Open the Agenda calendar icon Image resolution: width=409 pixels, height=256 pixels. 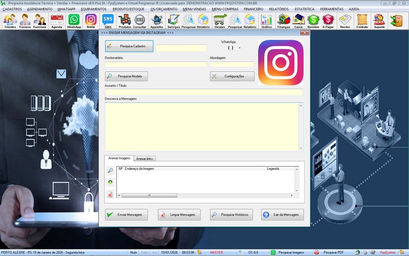(x=57, y=20)
